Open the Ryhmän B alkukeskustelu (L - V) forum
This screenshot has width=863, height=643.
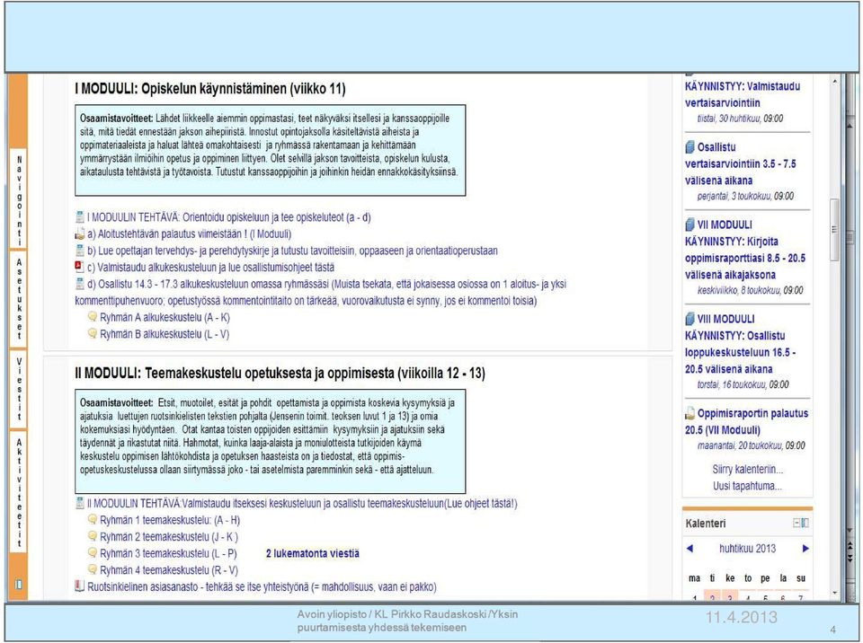click(x=165, y=334)
